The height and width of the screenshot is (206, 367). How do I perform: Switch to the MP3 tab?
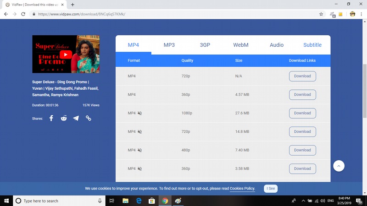(169, 45)
